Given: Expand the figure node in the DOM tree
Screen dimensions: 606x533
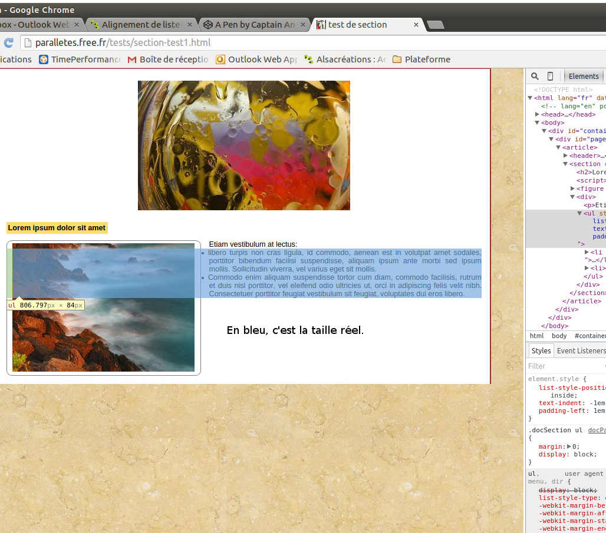Looking at the screenshot, I should coord(572,188).
